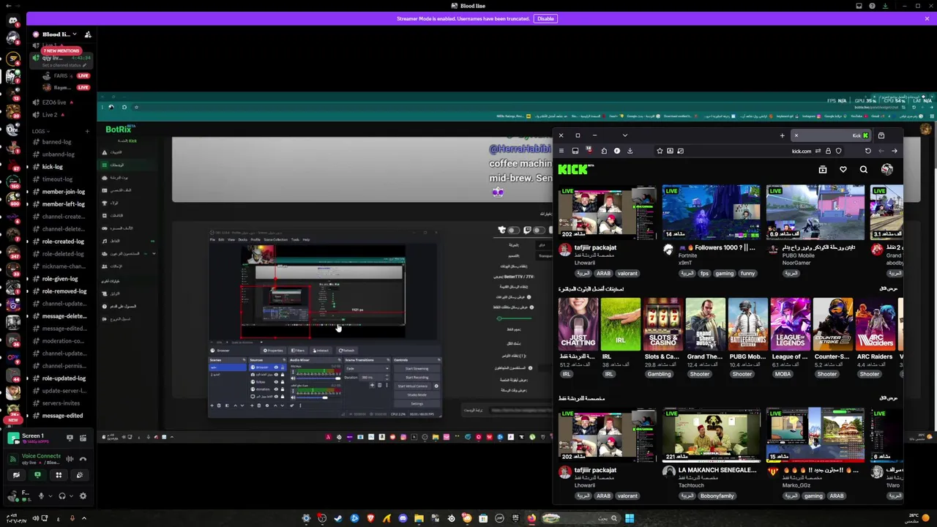Screen dimensions: 937x527
Task: Toggle Discord screen share button
Action: click(x=37, y=475)
